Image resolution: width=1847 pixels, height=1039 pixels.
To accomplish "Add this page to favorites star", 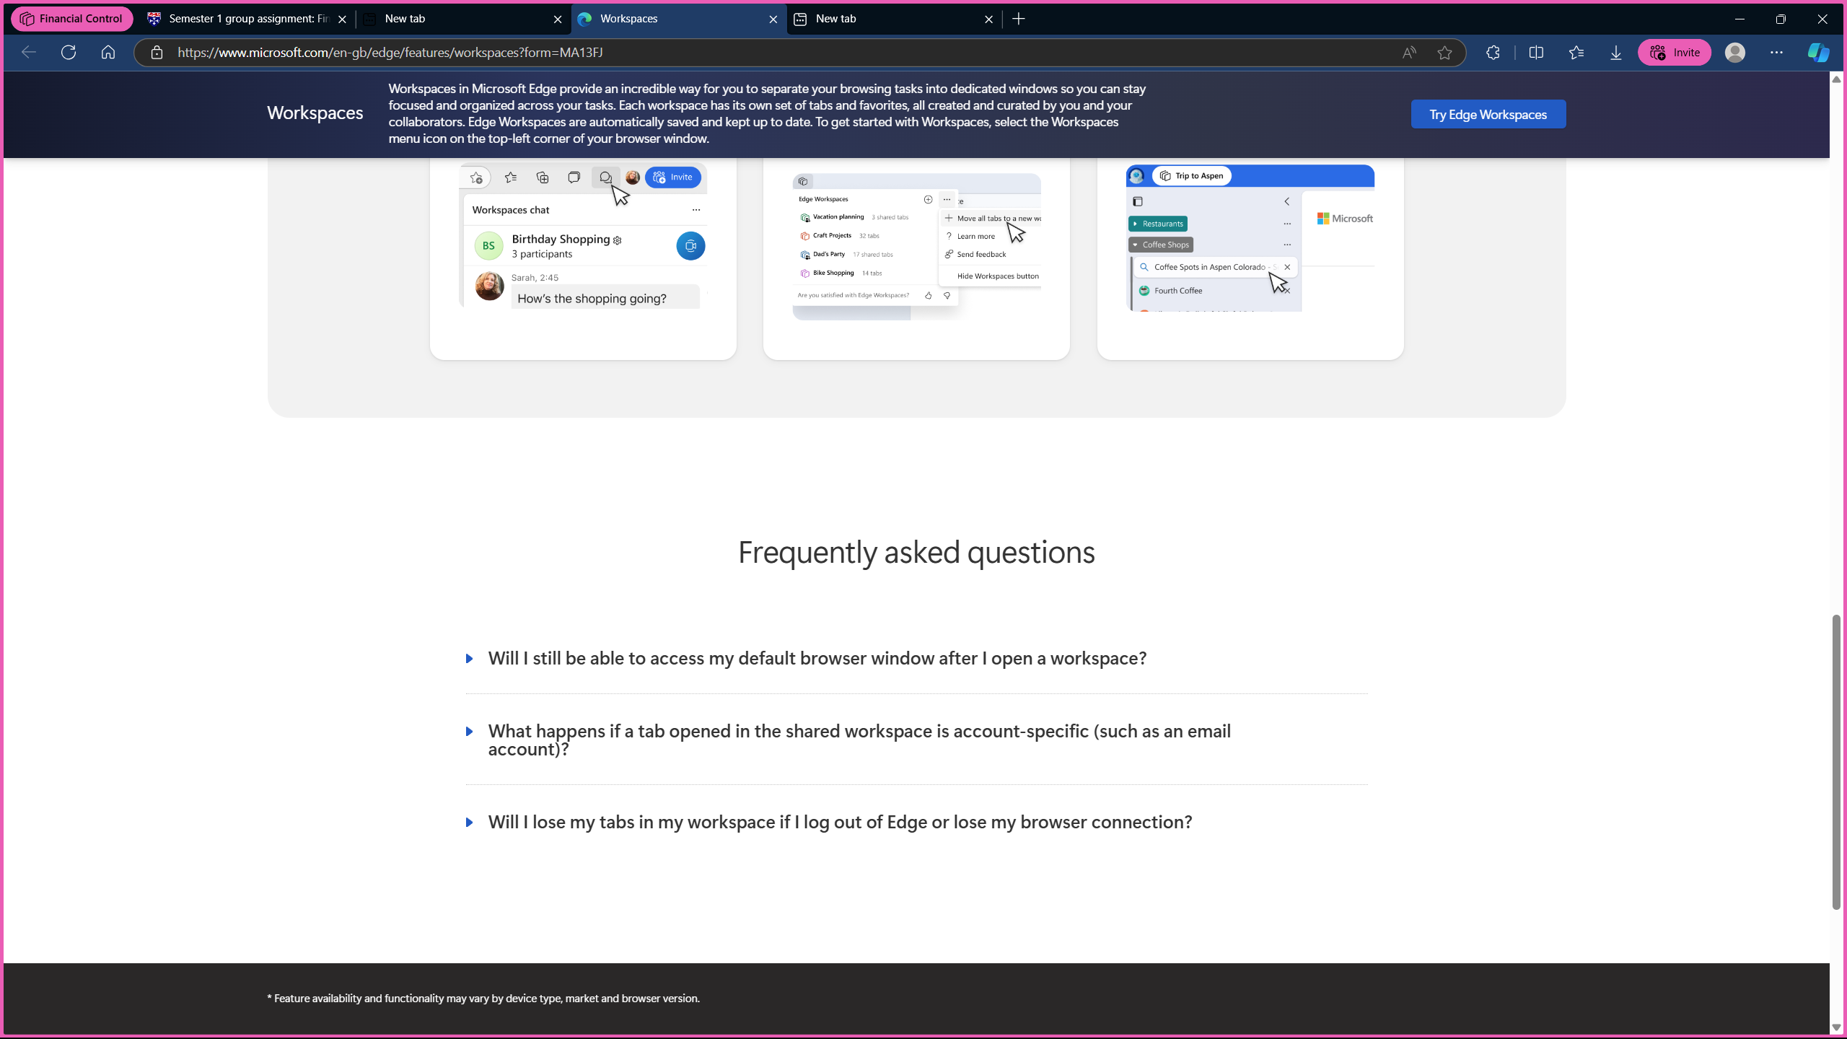I will [x=1444, y=52].
